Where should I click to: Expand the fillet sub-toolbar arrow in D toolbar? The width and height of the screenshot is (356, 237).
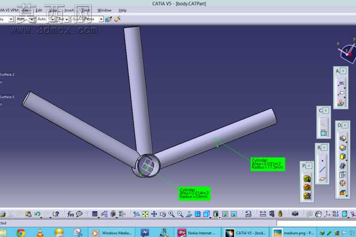pos(347,142)
